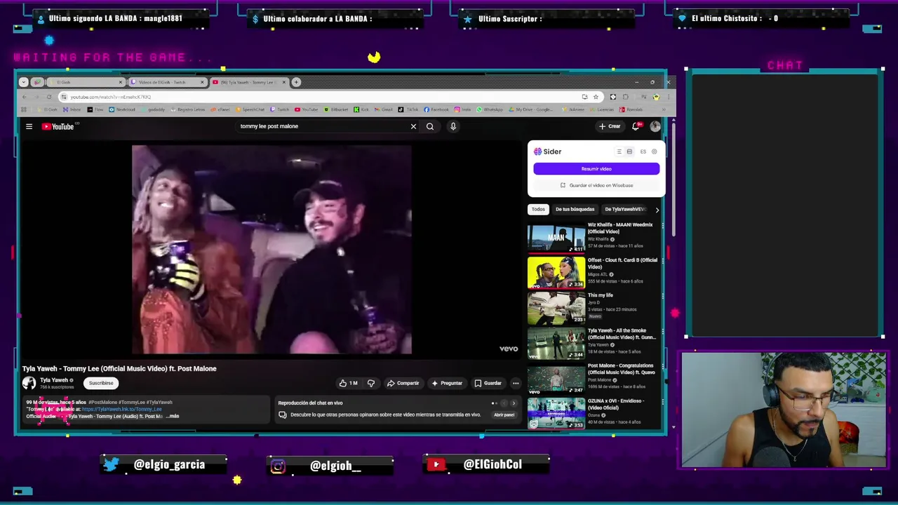Click the Compartir share button
898x505 pixels.
point(403,383)
